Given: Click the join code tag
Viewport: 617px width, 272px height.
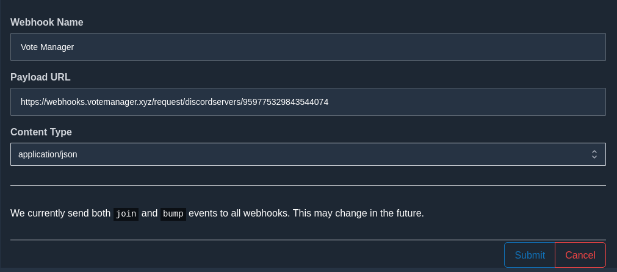Looking at the screenshot, I should pyautogui.click(x=126, y=214).
